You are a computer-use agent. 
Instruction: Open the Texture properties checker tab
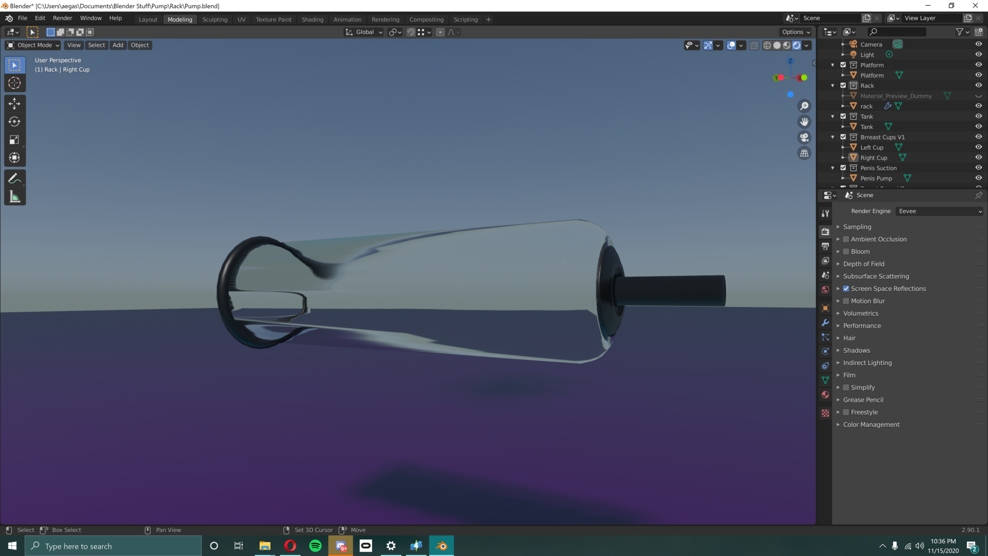click(x=825, y=413)
